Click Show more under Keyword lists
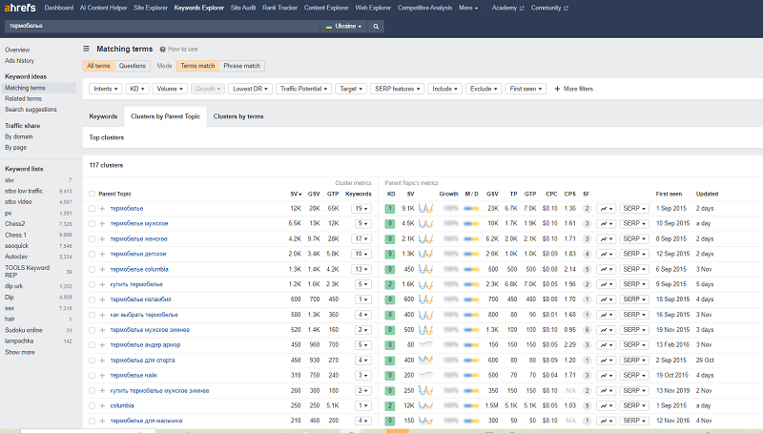 [x=19, y=352]
